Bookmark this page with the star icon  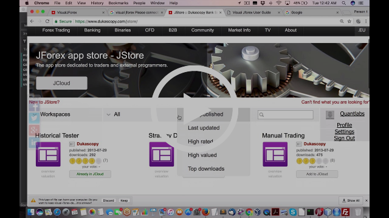[349, 22]
